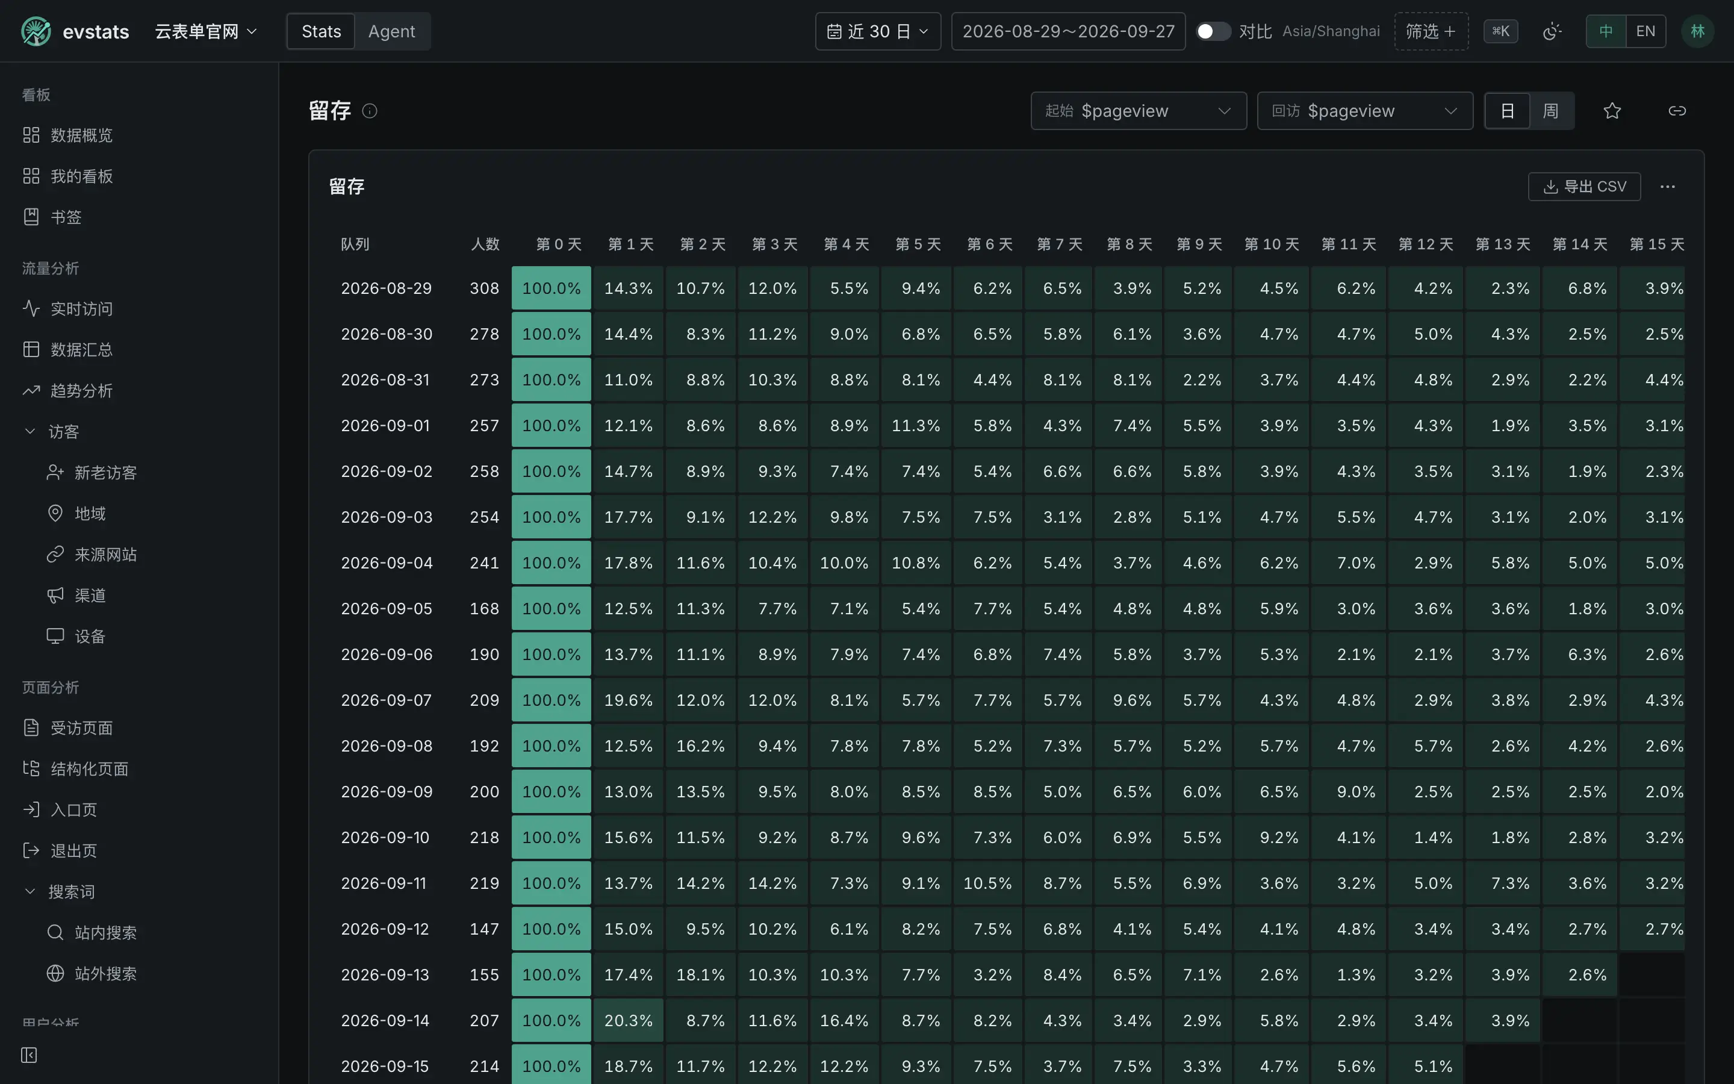The height and width of the screenshot is (1084, 1734).
Task: Open 地域 location pin item
Action: [x=55, y=513]
